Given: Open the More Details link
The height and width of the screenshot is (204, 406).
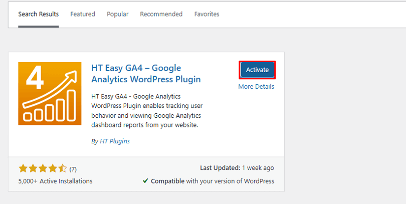Looking at the screenshot, I should coord(256,86).
